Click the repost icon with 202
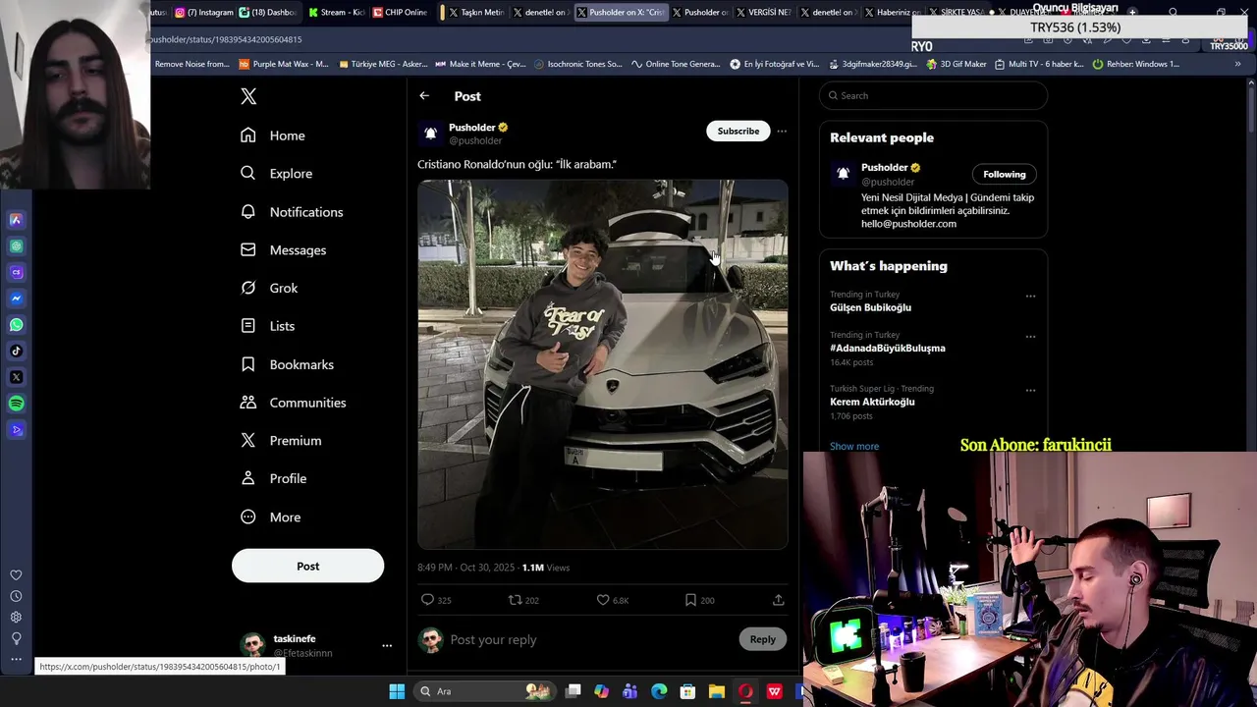The width and height of the screenshot is (1257, 707). click(523, 600)
